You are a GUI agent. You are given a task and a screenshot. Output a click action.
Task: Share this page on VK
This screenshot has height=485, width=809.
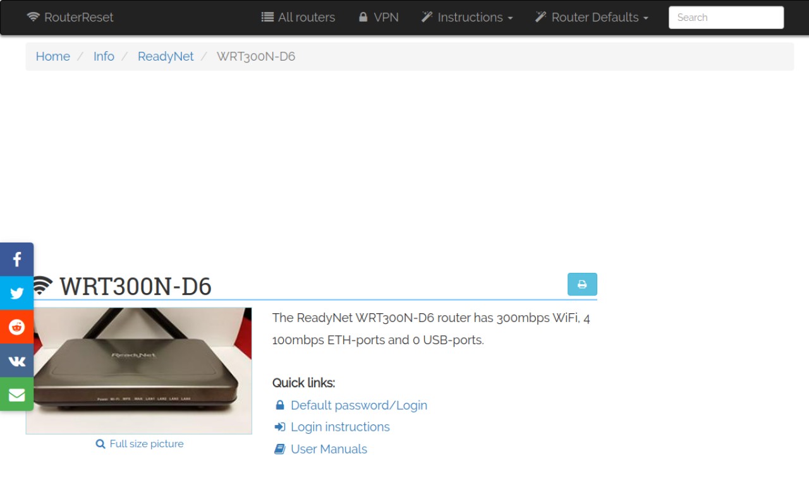pos(16,361)
